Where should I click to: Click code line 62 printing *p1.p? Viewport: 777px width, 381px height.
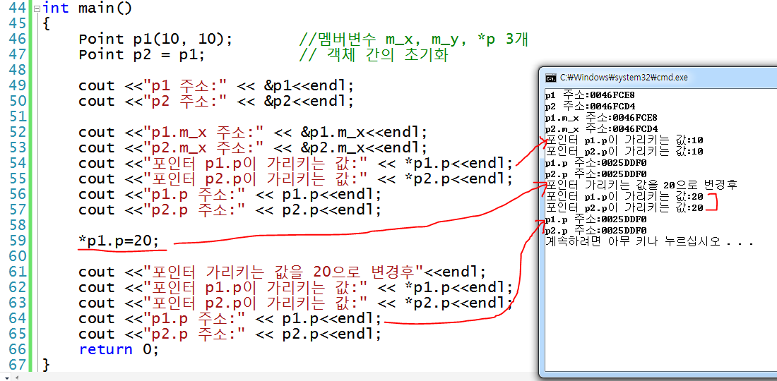click(296, 287)
